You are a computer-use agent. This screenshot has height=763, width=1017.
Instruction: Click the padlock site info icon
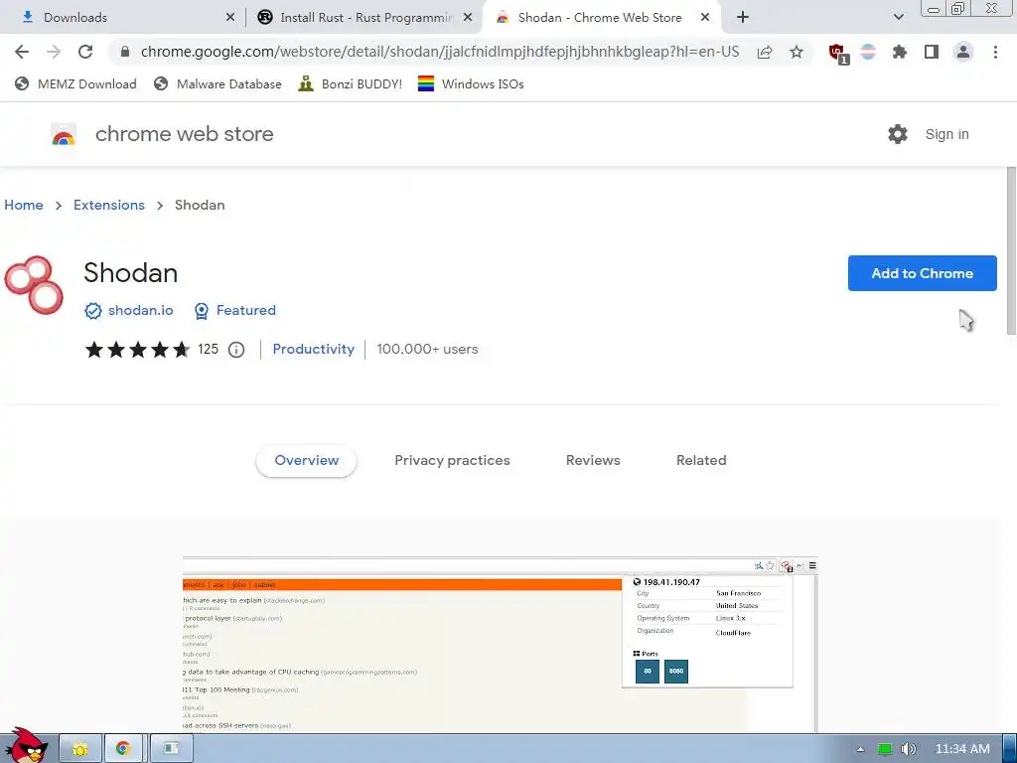pos(125,52)
